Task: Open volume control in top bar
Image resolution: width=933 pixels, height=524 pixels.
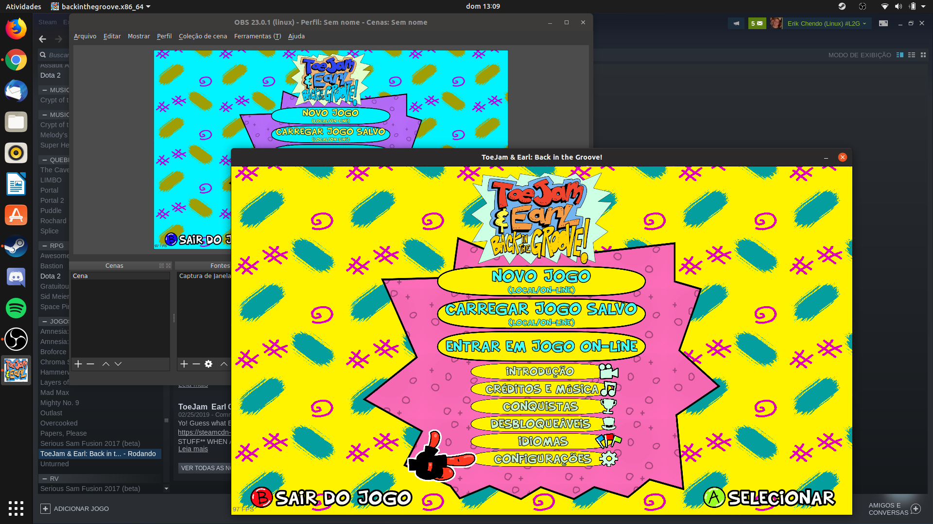Action: 898,6
